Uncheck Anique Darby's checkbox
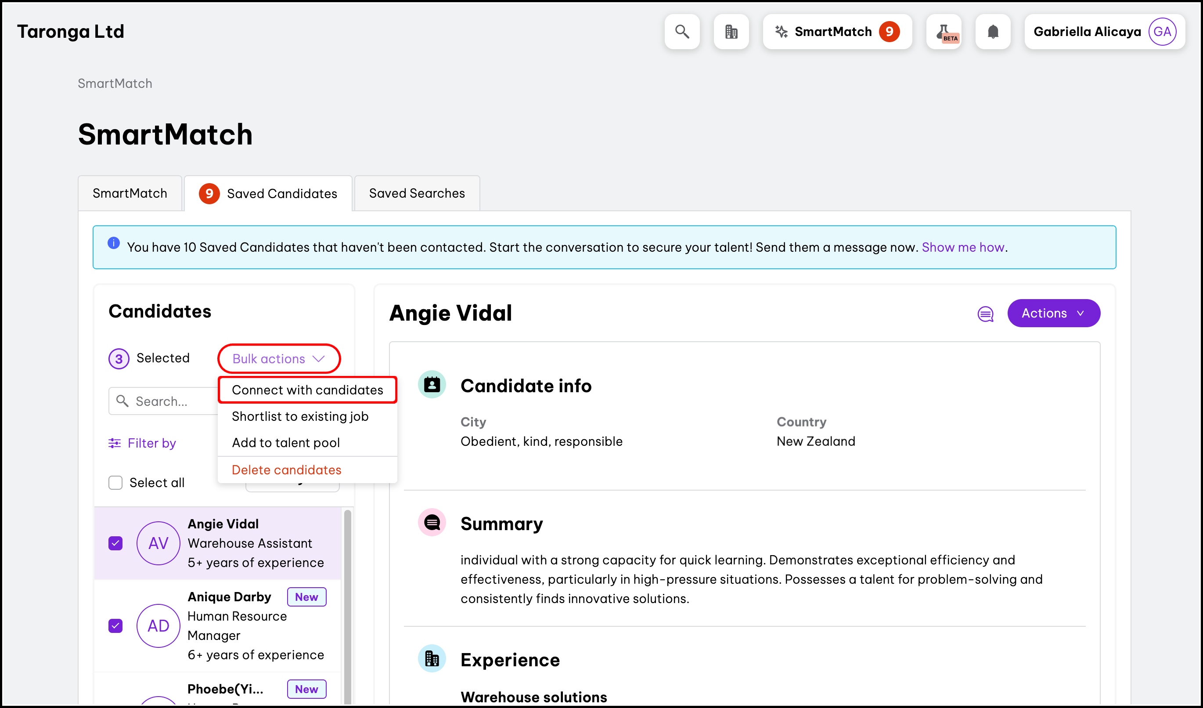The image size is (1203, 708). pyautogui.click(x=115, y=625)
